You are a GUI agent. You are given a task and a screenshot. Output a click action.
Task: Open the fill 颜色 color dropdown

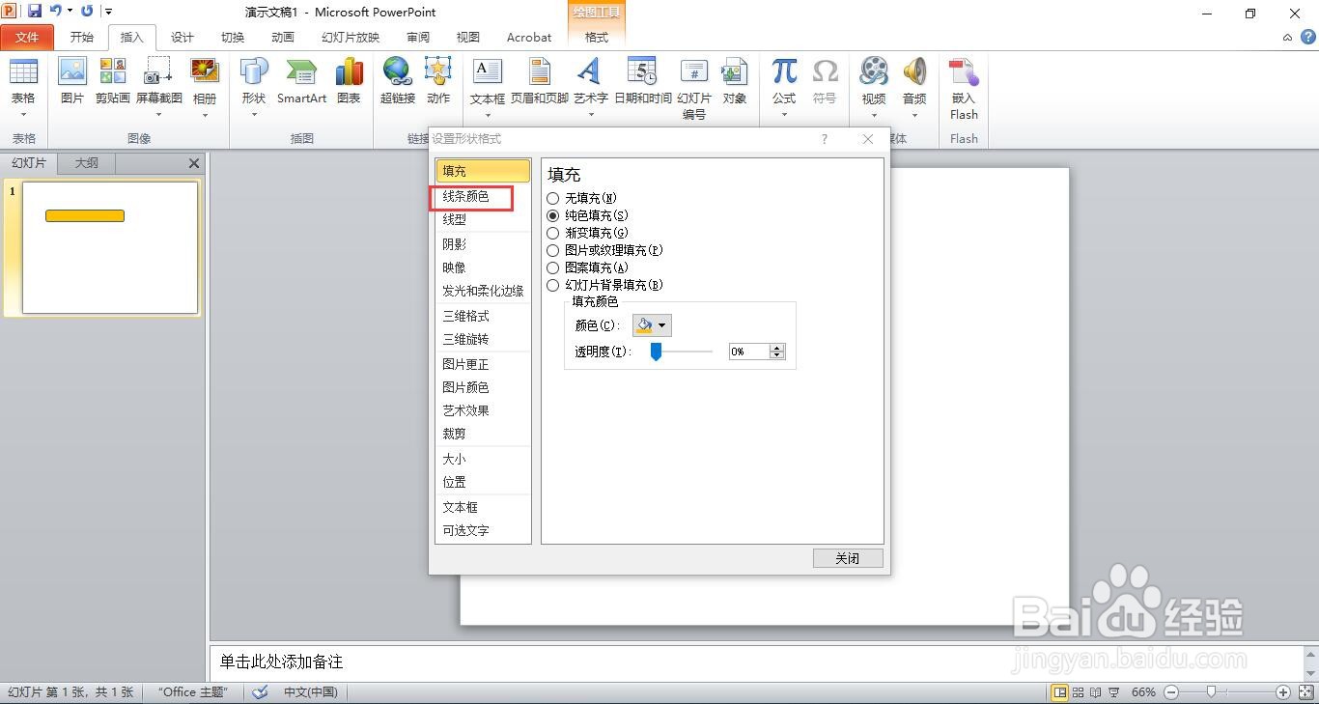pyautogui.click(x=652, y=325)
